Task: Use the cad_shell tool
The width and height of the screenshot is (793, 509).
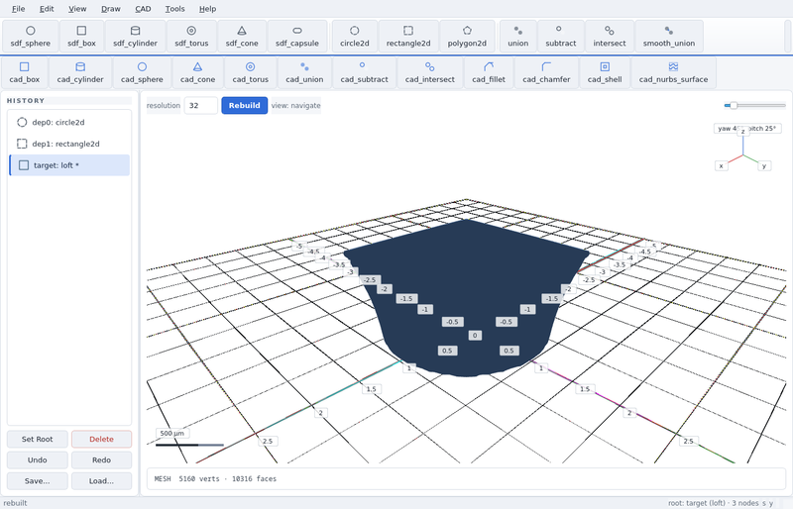Action: click(x=605, y=73)
